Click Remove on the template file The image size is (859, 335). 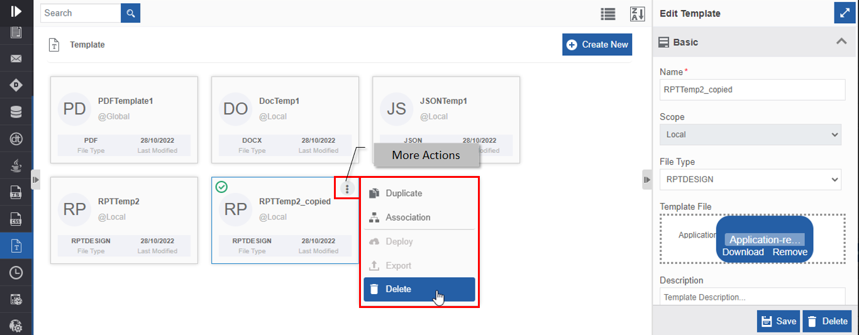[x=790, y=252]
